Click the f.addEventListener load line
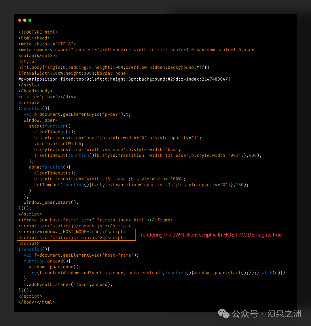The width and height of the screenshot is (311, 326). point(68,285)
